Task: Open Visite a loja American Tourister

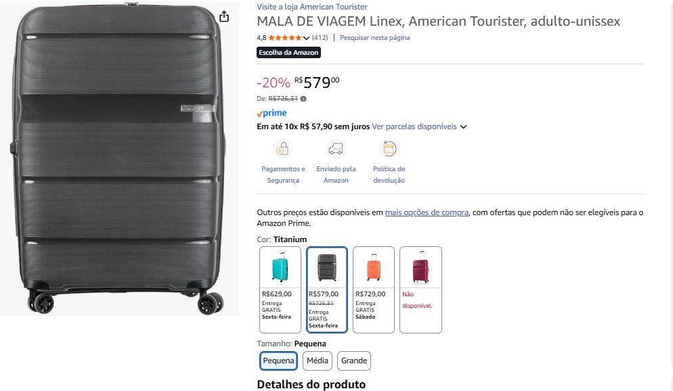Action: coord(312,7)
